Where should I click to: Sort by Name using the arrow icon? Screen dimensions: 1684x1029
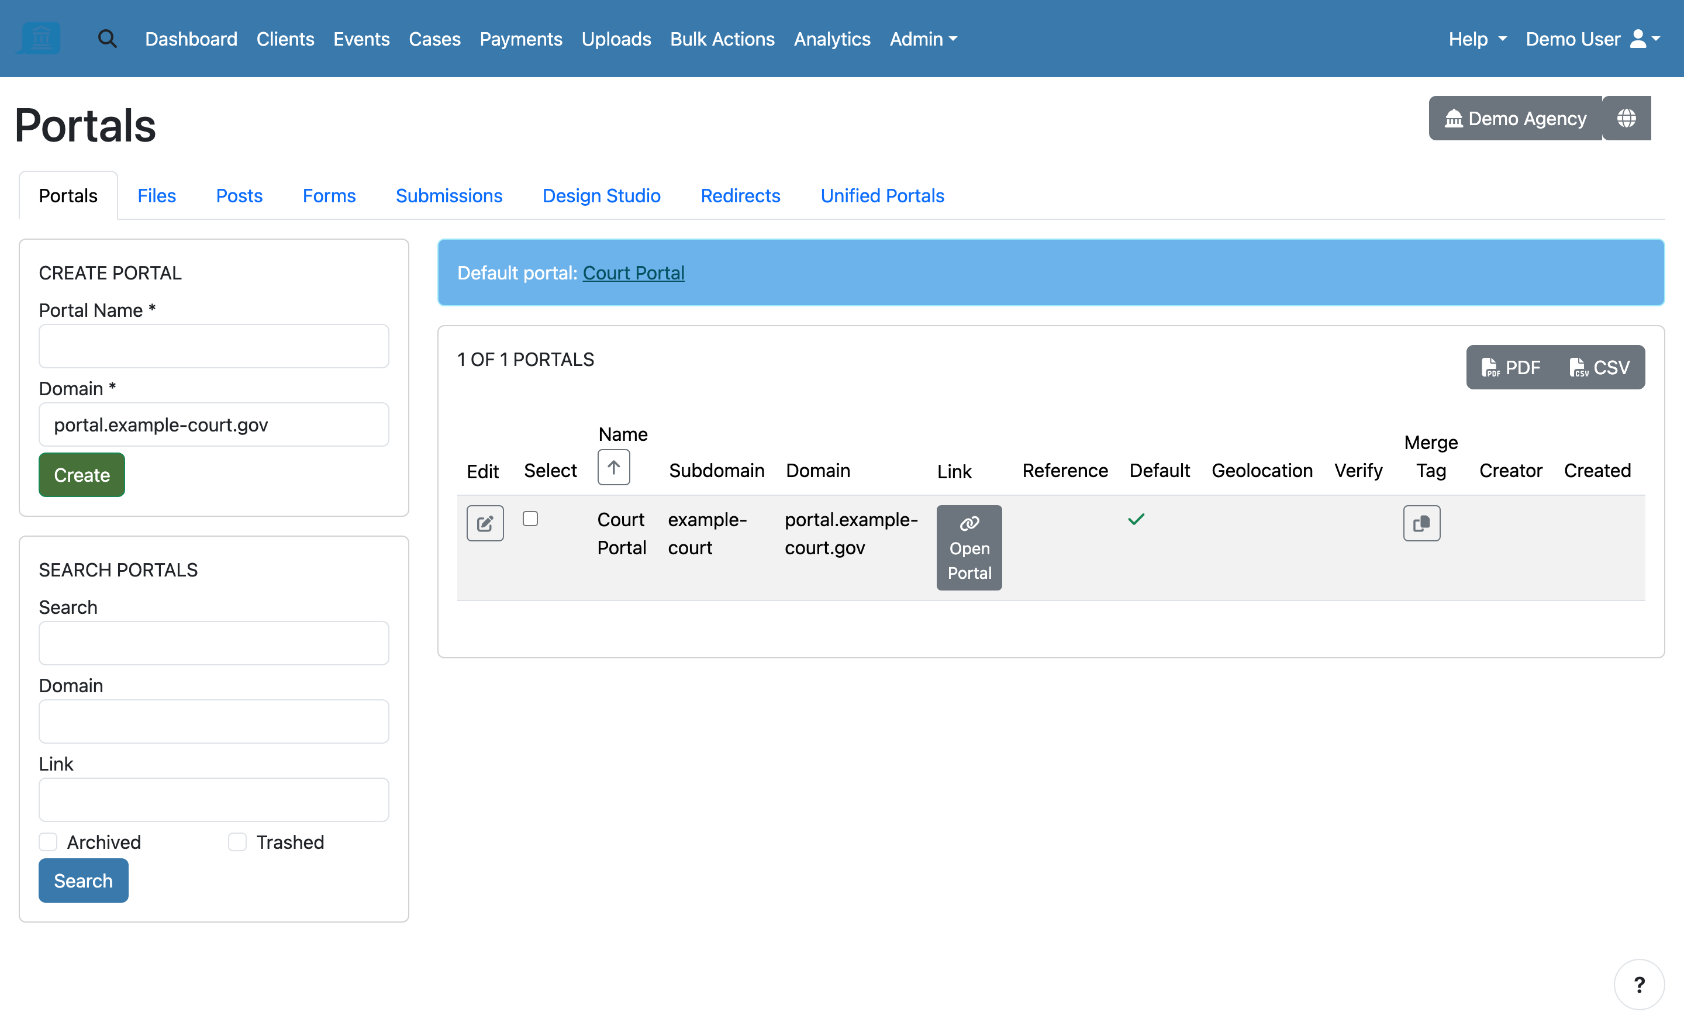(613, 467)
